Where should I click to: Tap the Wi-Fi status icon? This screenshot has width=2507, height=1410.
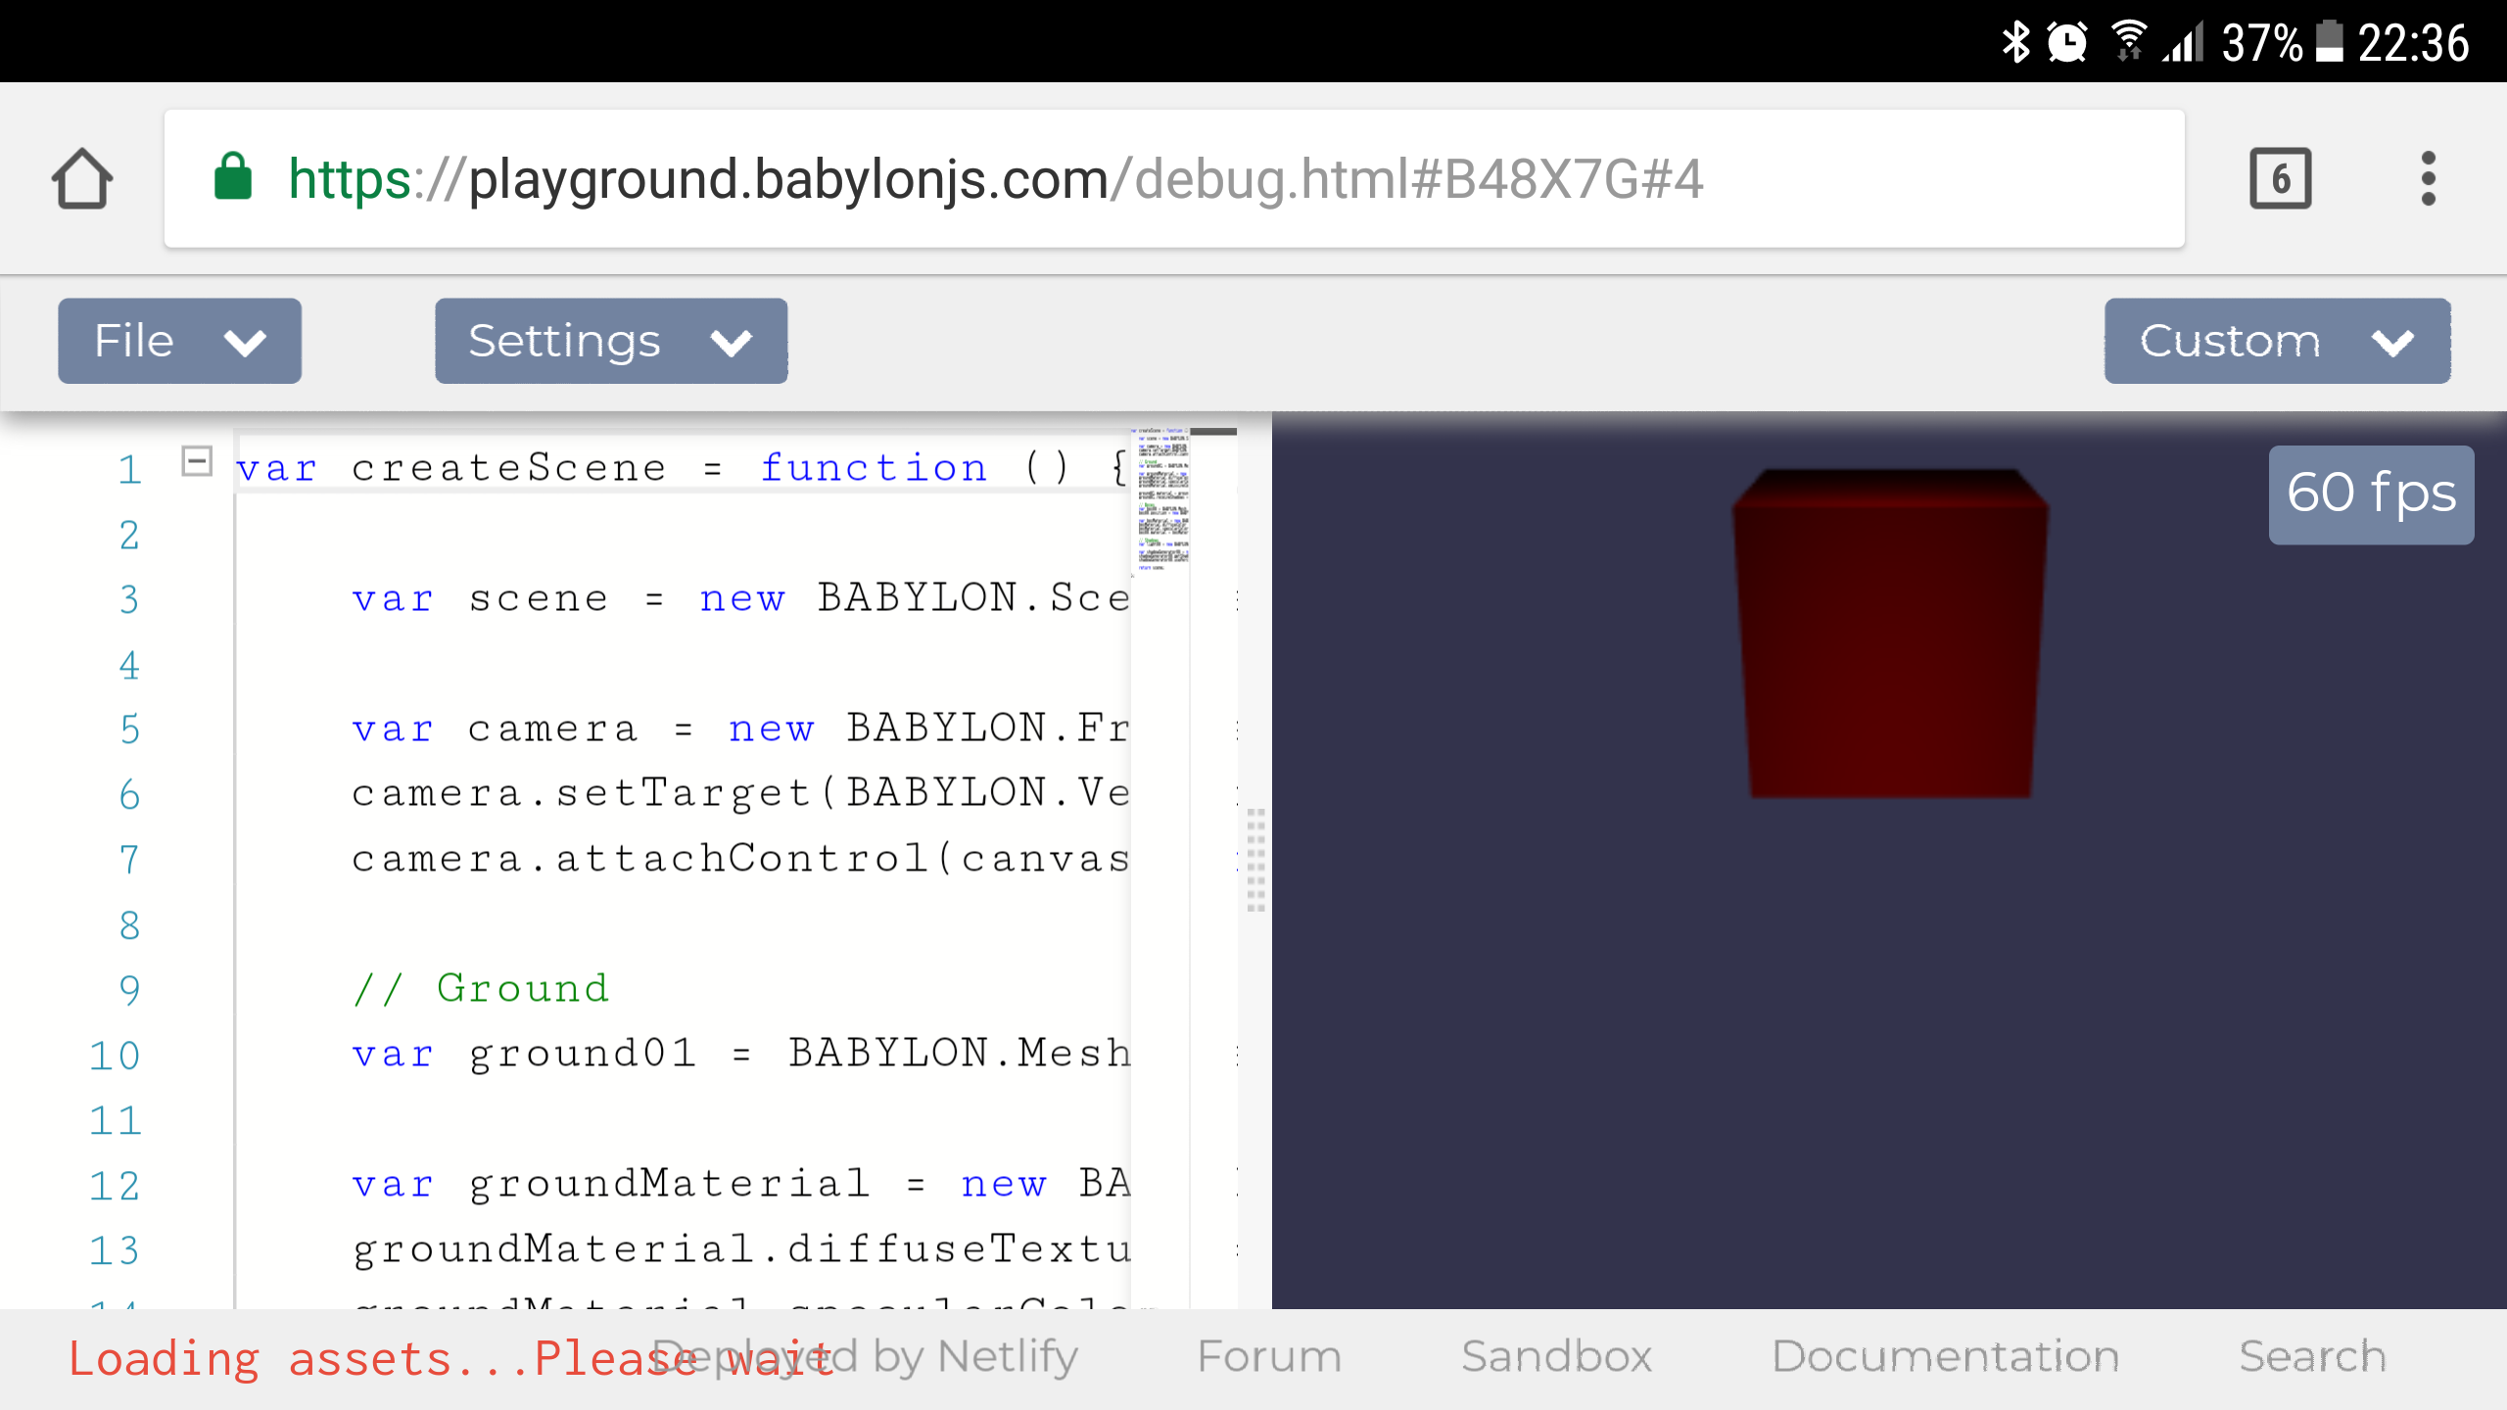(2128, 42)
